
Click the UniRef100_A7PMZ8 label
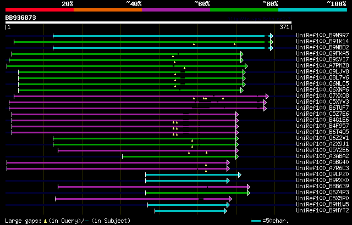322,66
